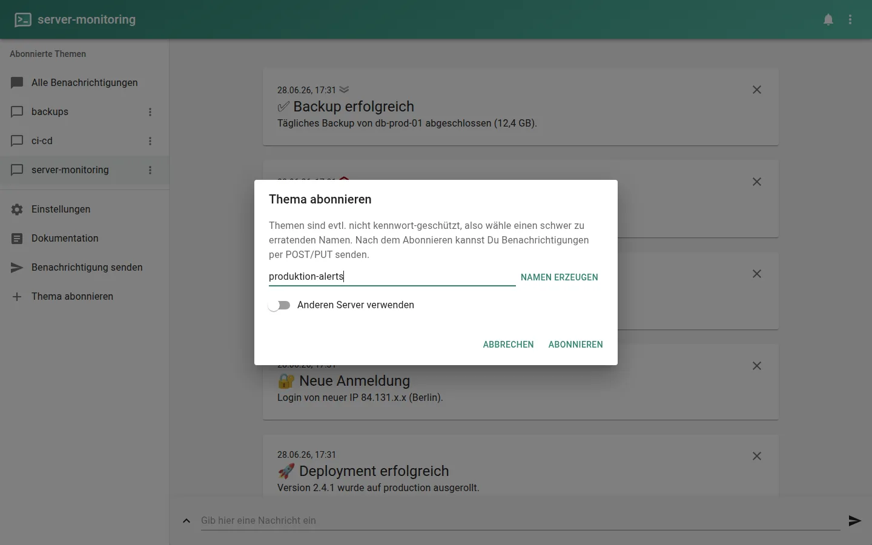This screenshot has width=872, height=545.
Task: Open Einstellungen
Action: pos(84,210)
